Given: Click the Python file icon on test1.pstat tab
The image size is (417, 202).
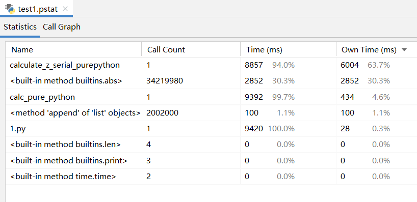Looking at the screenshot, I should (x=10, y=9).
